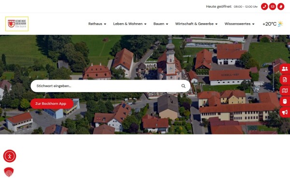Open the Bauen menu

[x=159, y=24]
